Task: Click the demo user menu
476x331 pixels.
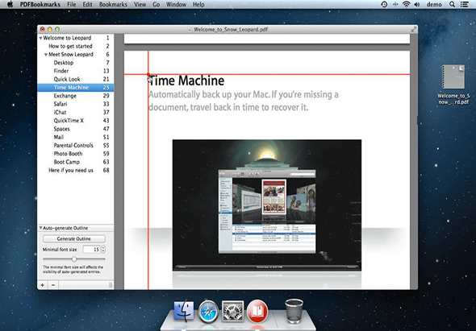Action: click(x=434, y=4)
